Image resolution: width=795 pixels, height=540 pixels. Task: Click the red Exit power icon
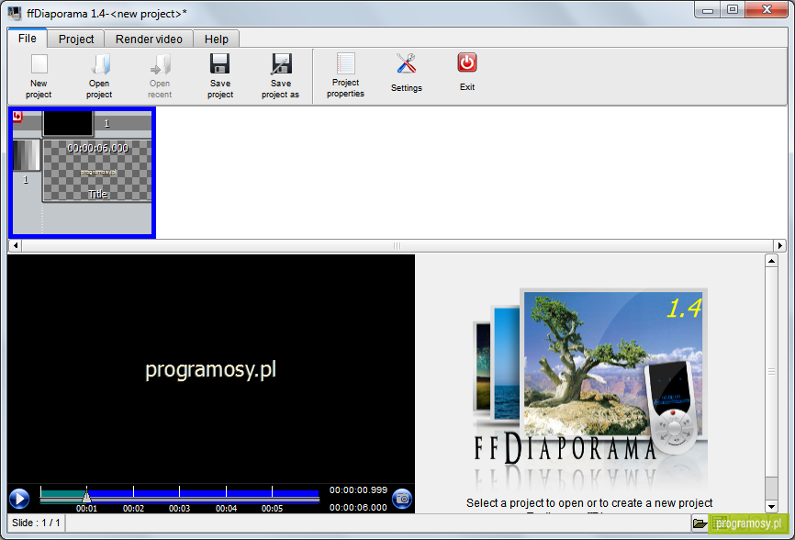coord(467,72)
